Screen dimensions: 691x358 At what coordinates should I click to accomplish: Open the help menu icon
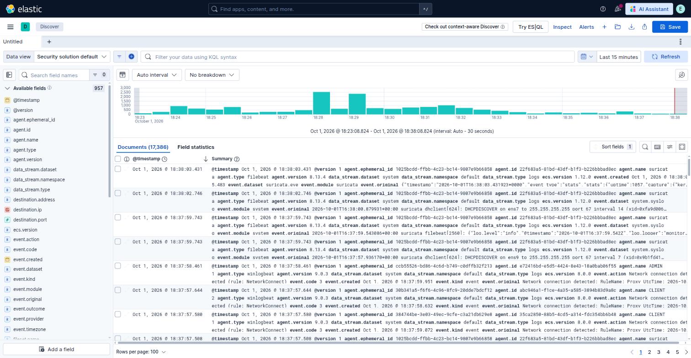tap(603, 9)
